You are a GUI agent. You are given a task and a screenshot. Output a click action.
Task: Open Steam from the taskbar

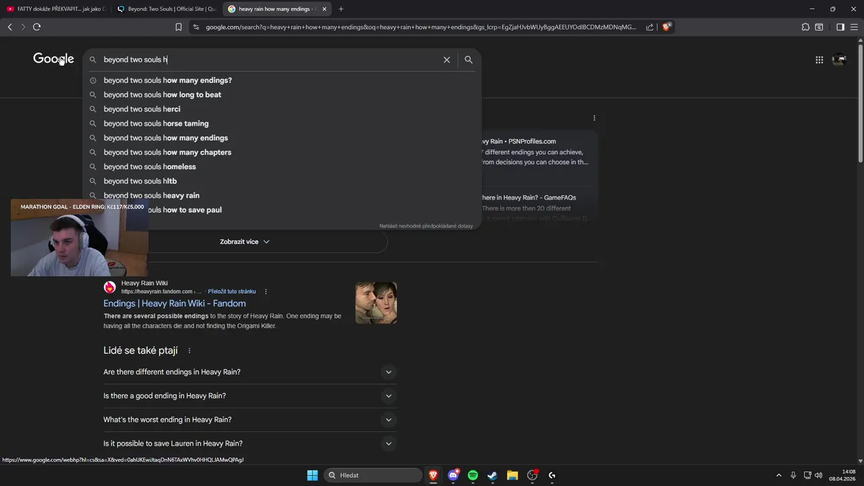[492, 475]
